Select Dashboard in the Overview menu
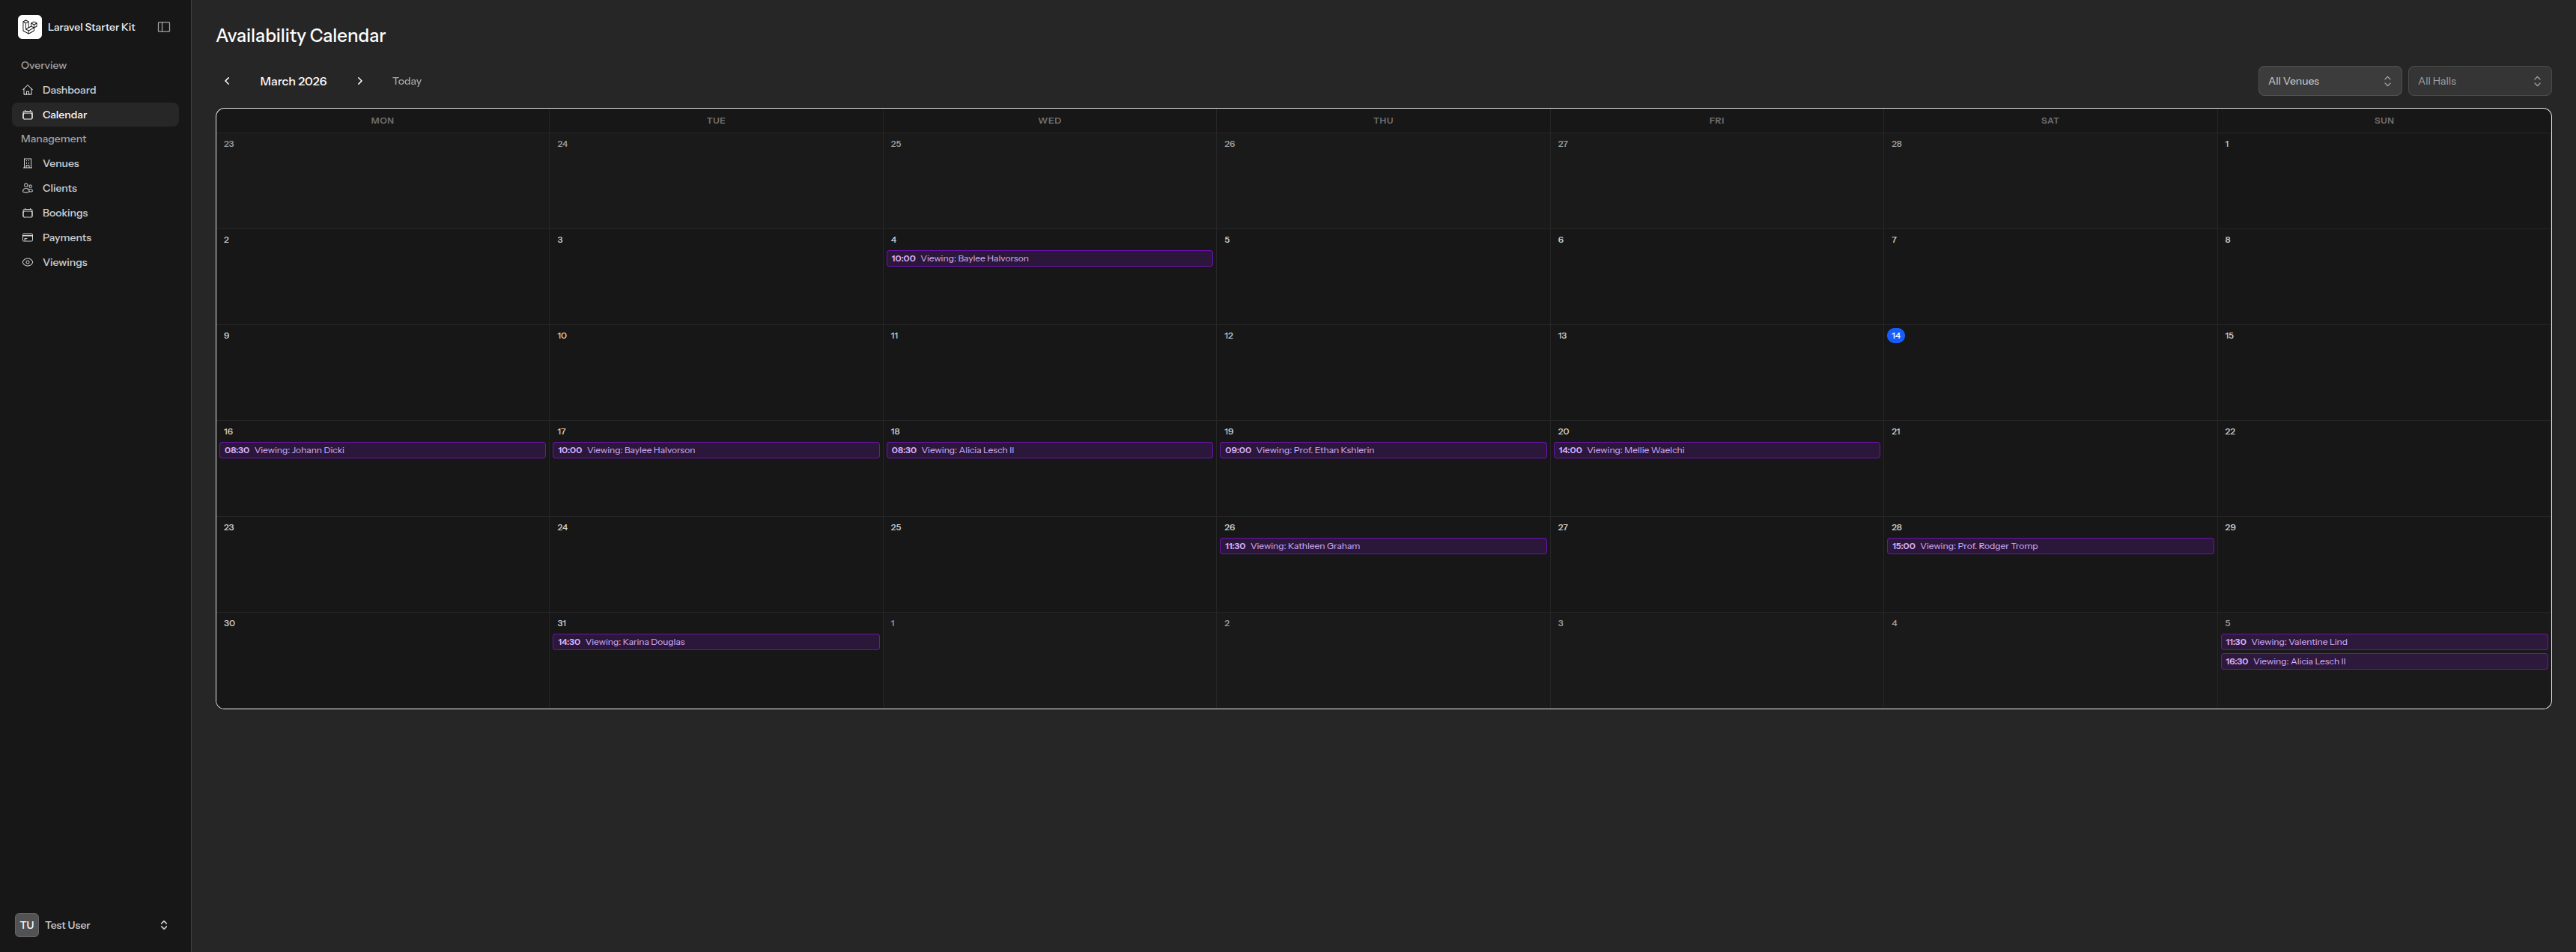This screenshot has width=2576, height=952. pyautogui.click(x=68, y=90)
